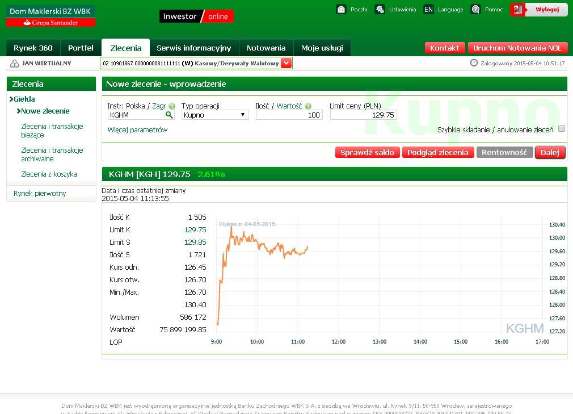Switch to the Rynek 360 tab
This screenshot has width=573, height=414.
pyautogui.click(x=33, y=48)
